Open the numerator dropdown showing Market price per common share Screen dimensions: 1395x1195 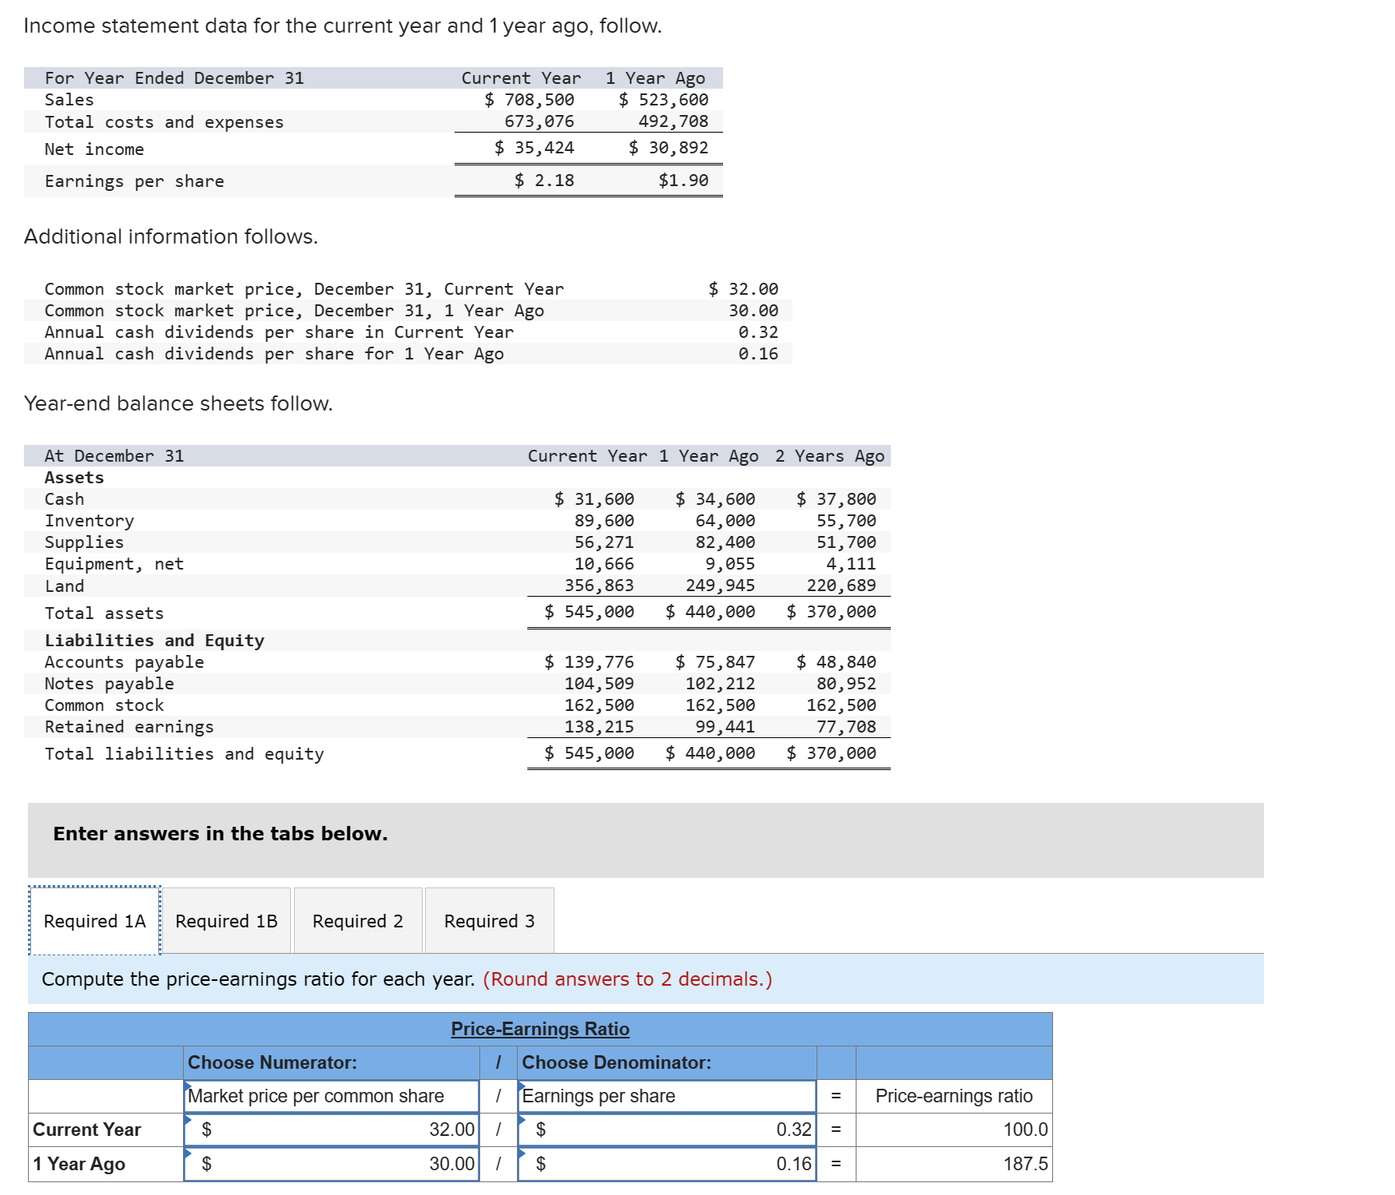(x=332, y=1096)
